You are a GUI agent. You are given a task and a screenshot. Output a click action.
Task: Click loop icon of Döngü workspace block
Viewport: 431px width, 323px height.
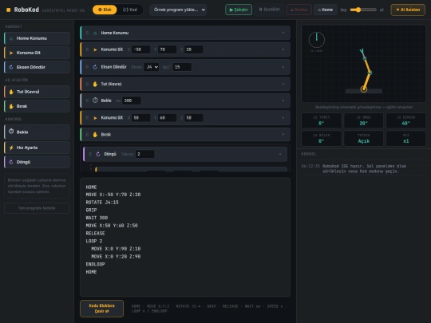point(98,154)
